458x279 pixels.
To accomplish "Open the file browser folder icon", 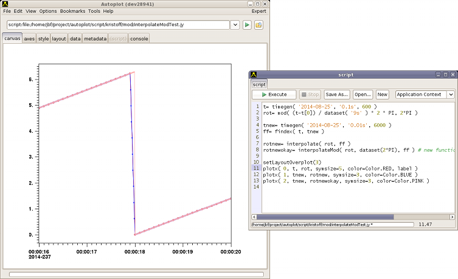I will click(x=258, y=25).
